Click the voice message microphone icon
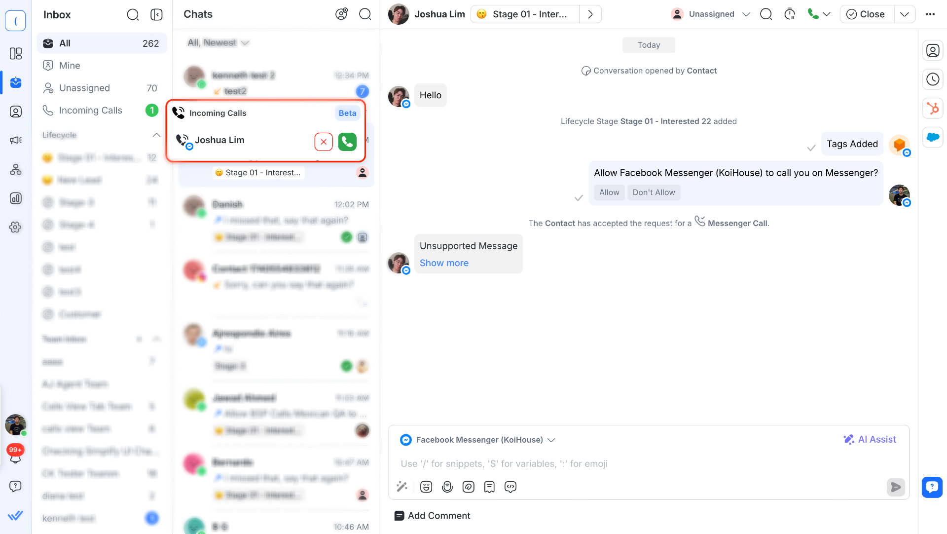This screenshot has height=534, width=947. click(447, 487)
